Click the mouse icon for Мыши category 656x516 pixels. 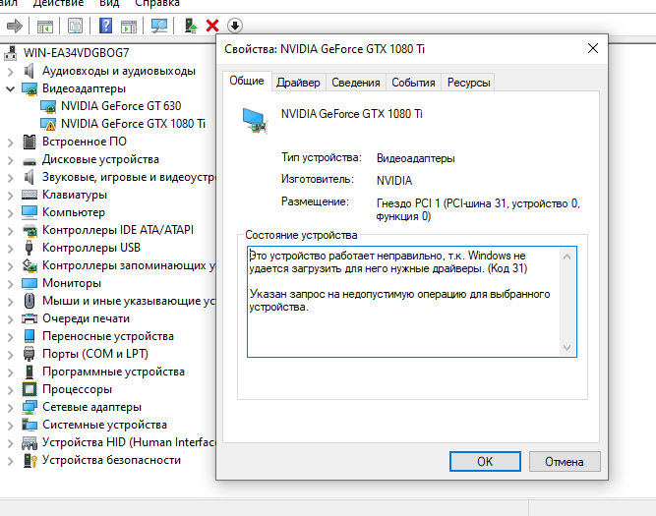click(30, 301)
